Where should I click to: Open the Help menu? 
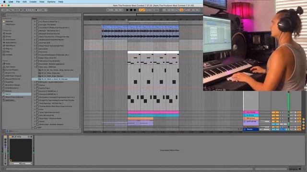[61, 2]
